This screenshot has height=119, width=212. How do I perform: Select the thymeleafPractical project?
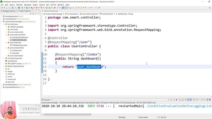click(12, 87)
